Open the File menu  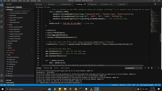click(5, 1)
